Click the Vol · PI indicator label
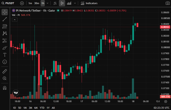The height and width of the screenshot is (110, 171). click(16, 15)
